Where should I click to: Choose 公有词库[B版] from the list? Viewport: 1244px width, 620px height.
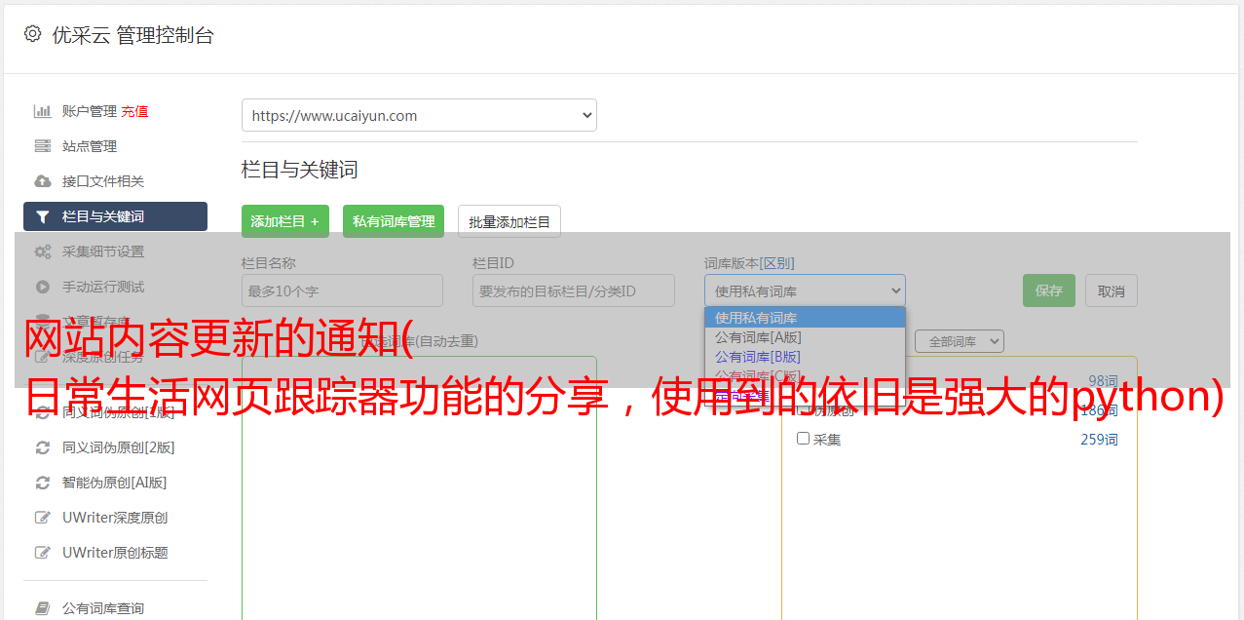805,357
